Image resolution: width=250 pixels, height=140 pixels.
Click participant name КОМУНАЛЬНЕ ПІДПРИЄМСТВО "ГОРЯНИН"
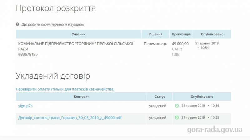pos(76,46)
